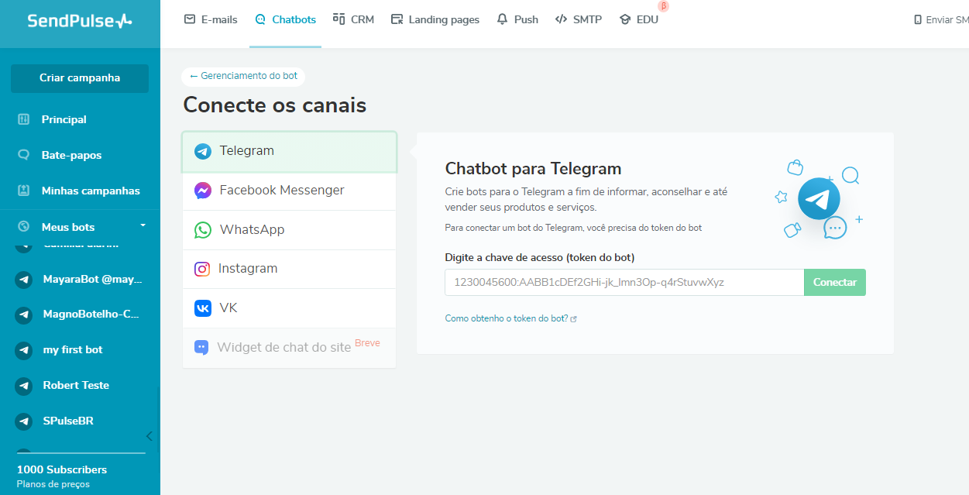Click the CRM board icon
This screenshot has height=495, width=969.
coord(338,19)
